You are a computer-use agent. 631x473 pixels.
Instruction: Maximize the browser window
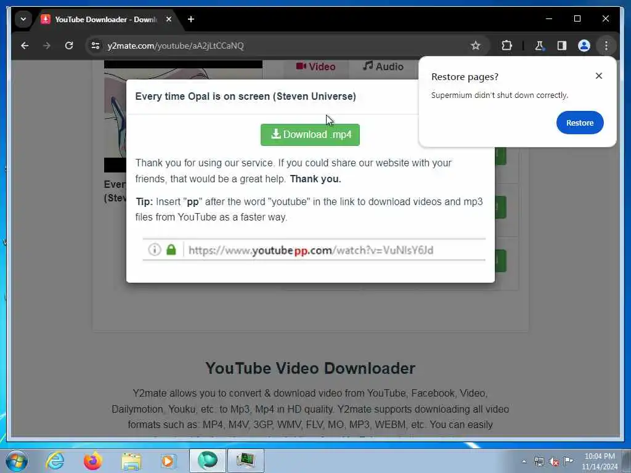pos(577,19)
